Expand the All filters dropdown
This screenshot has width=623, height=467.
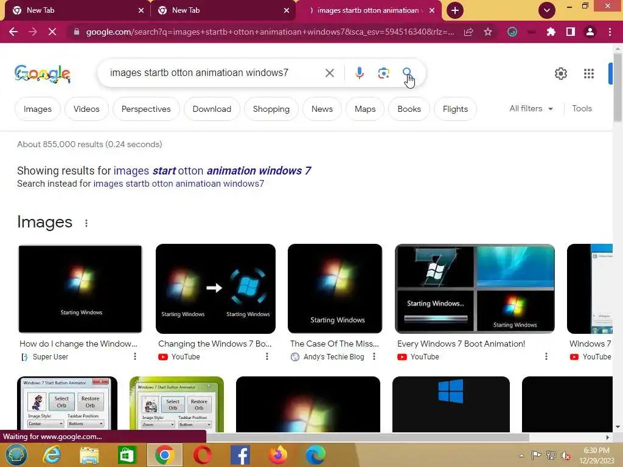531,108
